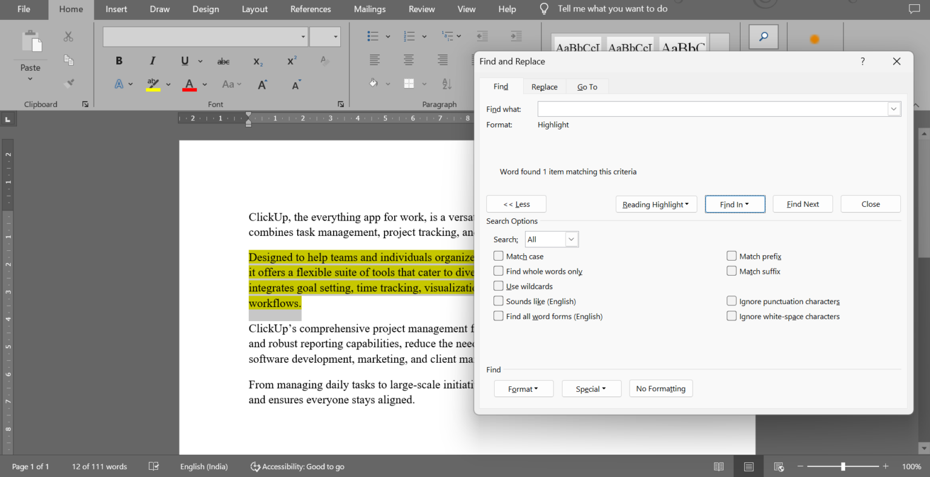Open the Search direction dropdown showing All
The image size is (930, 477).
click(570, 239)
